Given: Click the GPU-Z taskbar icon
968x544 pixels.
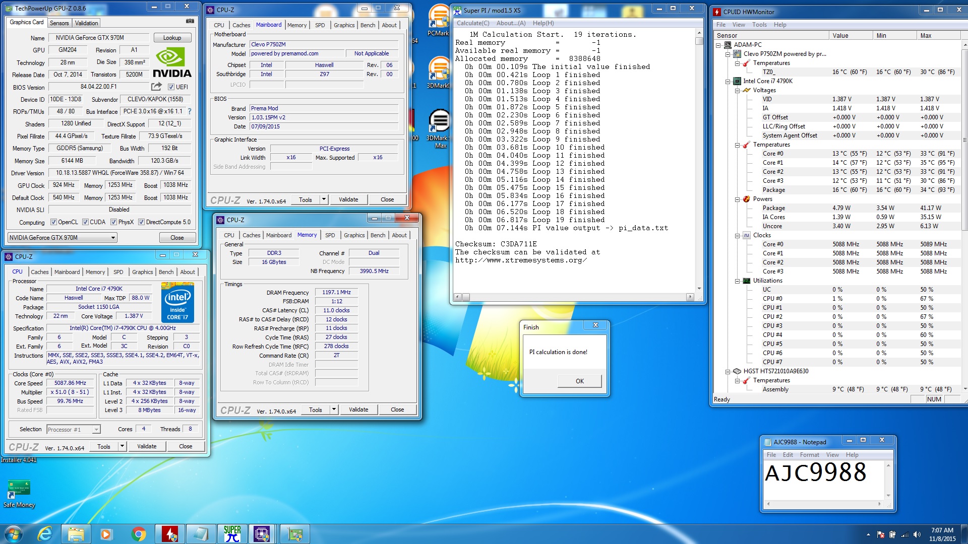Looking at the screenshot, I should tap(295, 533).
